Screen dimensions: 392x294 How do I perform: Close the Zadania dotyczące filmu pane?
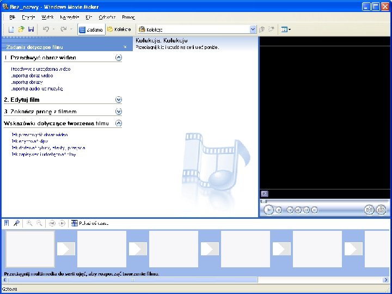(x=125, y=47)
